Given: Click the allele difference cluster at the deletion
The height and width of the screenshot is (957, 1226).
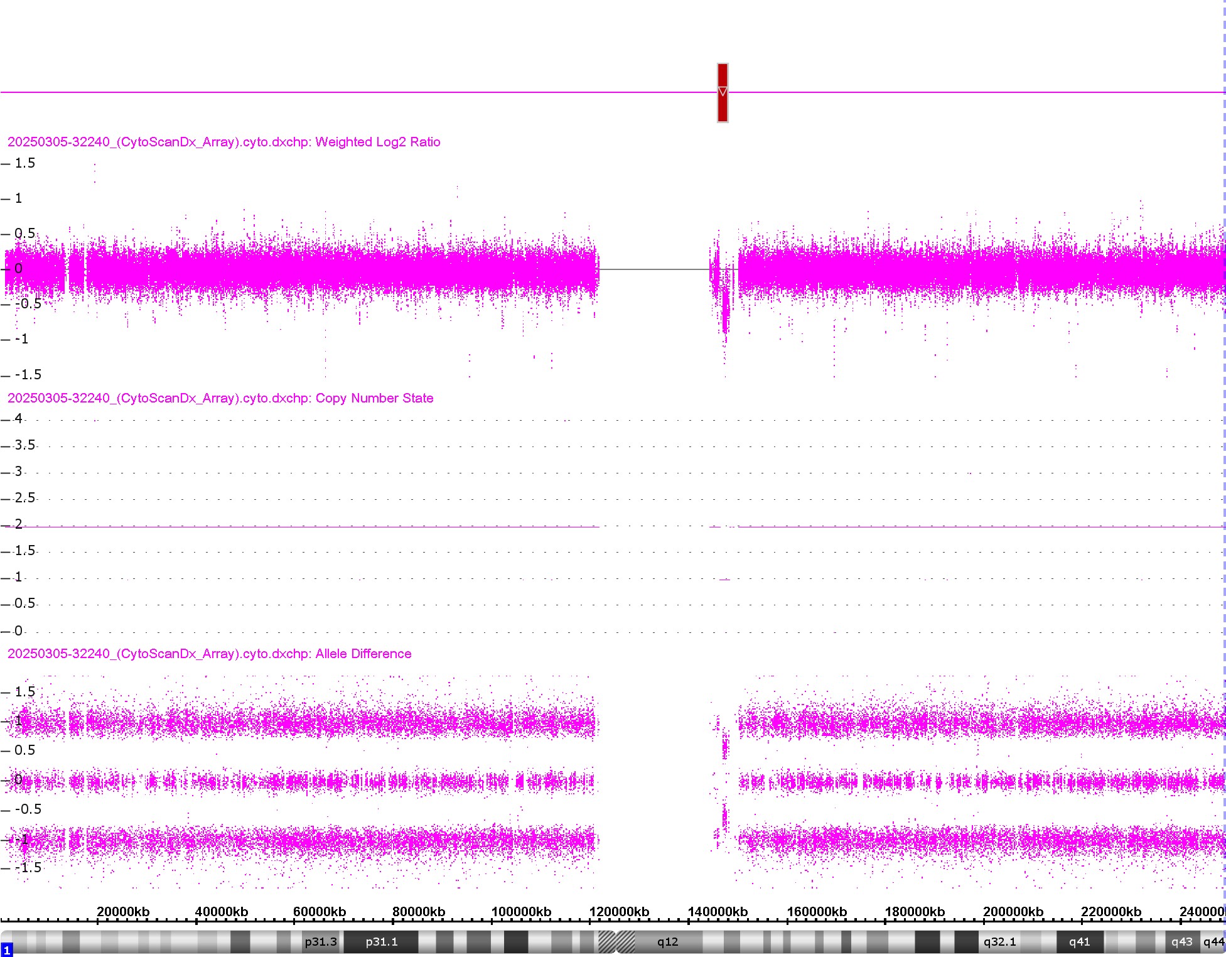Looking at the screenshot, I should (726, 749).
